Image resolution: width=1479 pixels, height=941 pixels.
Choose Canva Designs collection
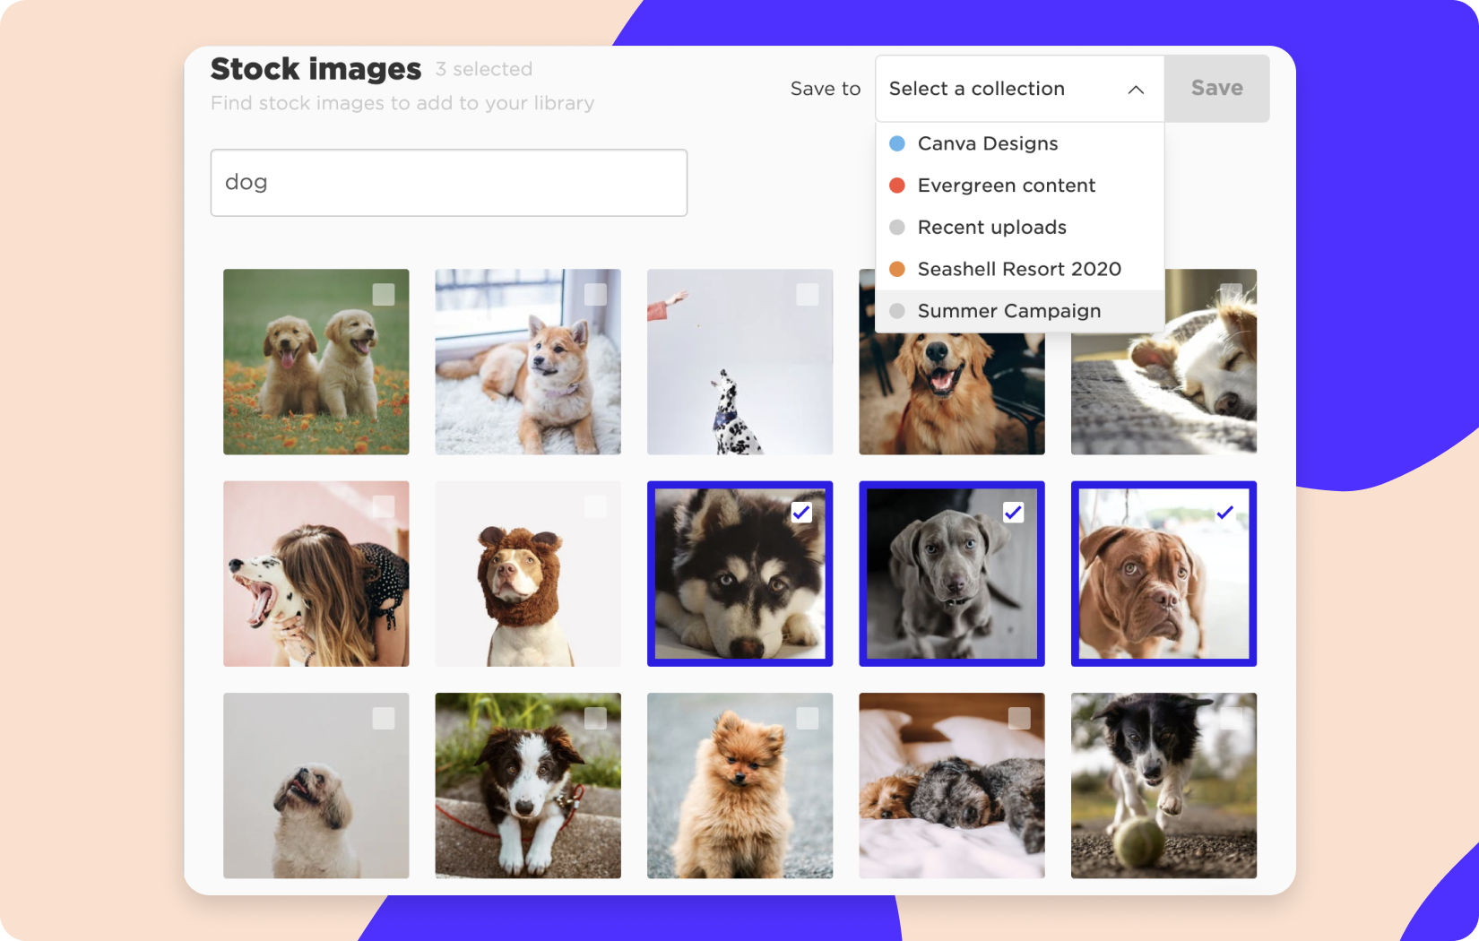point(1019,143)
